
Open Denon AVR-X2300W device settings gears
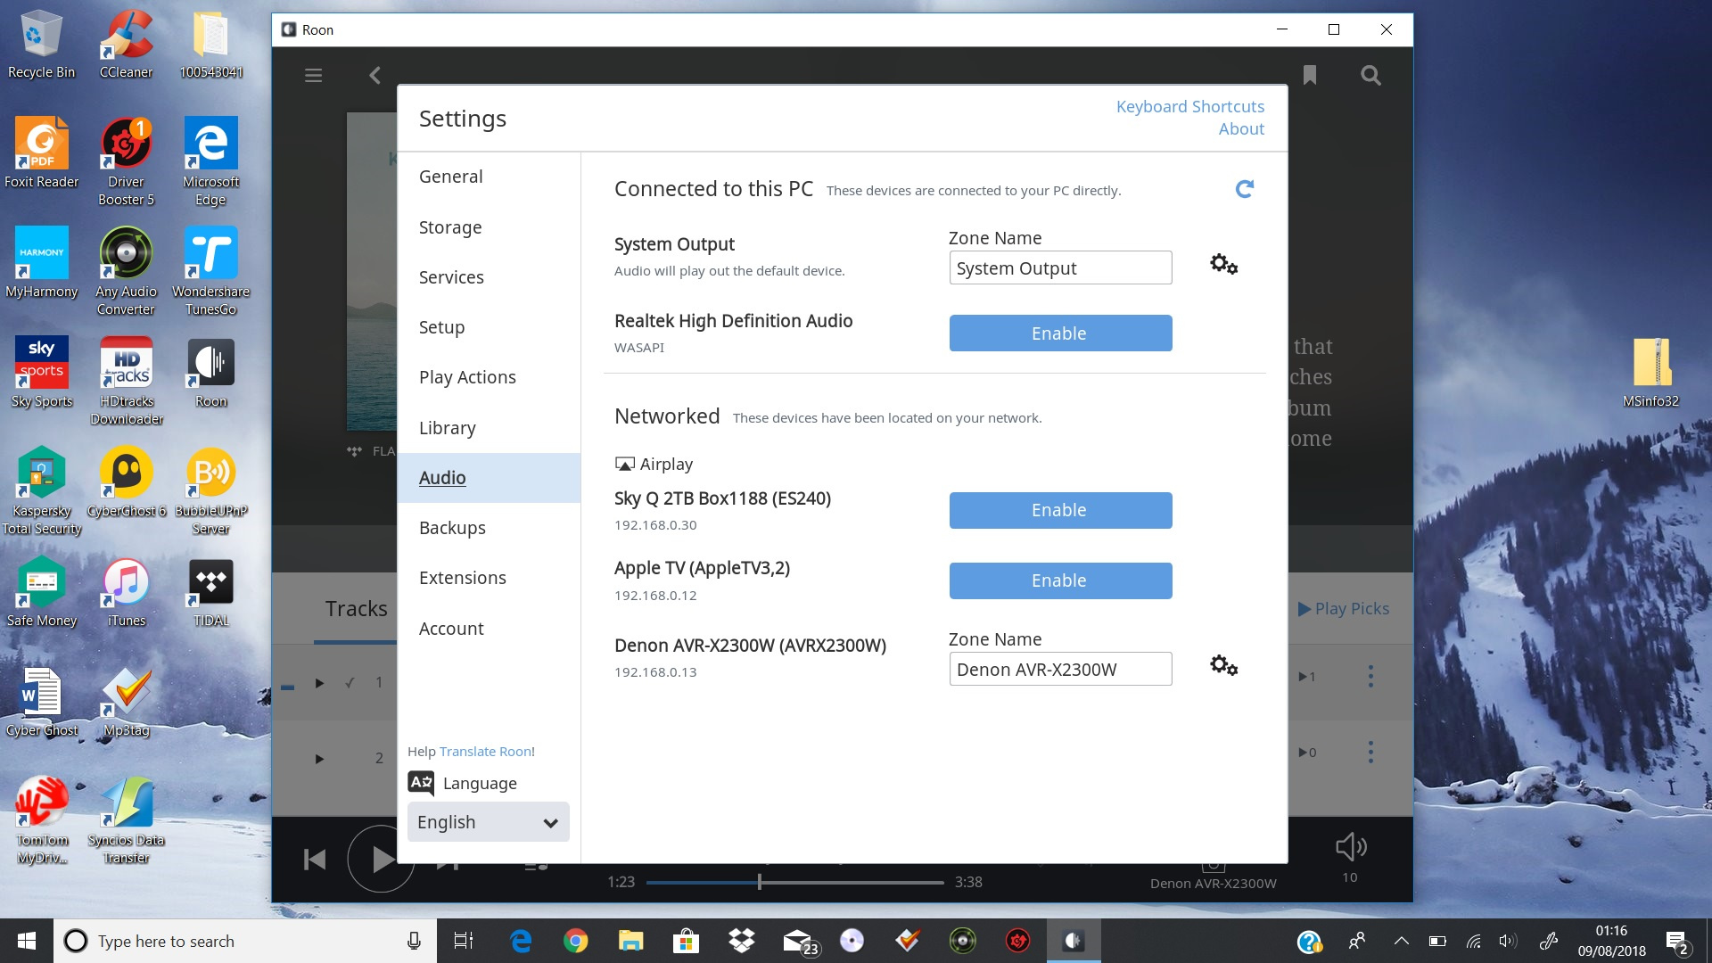point(1223,666)
